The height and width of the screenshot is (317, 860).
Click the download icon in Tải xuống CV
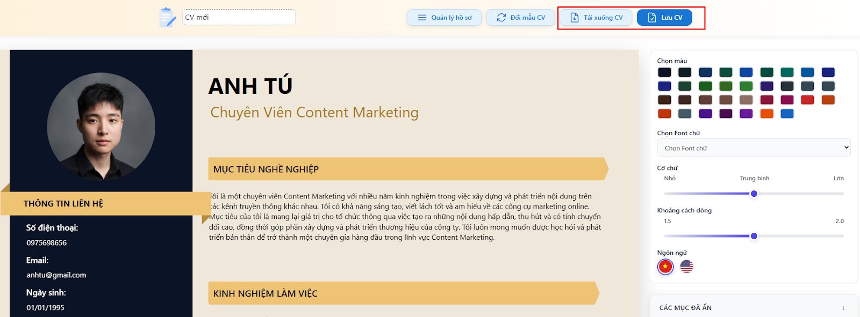574,18
